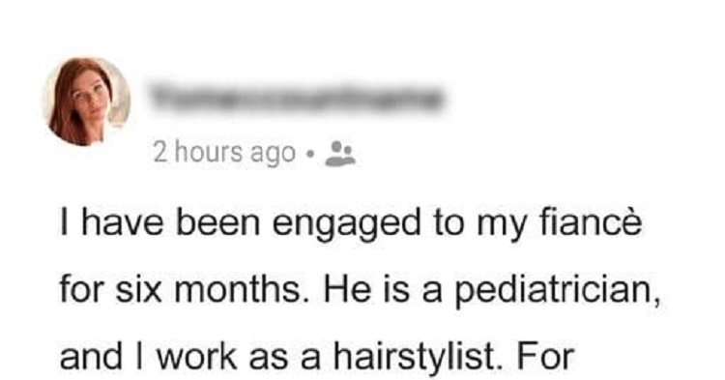Click the word 'work' in the post
Screen dimensions: 725x380
197,357
